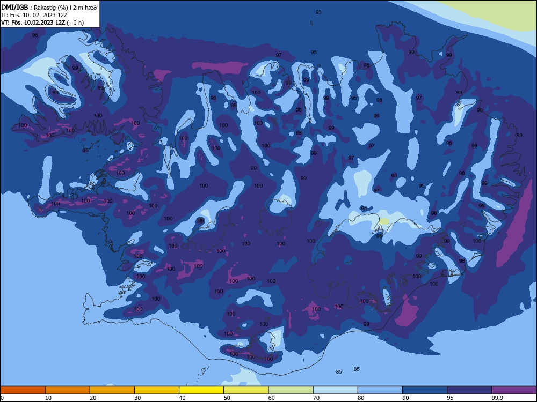Click the '93' value at top of map
Viewport: 537px width, 402px height.
click(318, 12)
